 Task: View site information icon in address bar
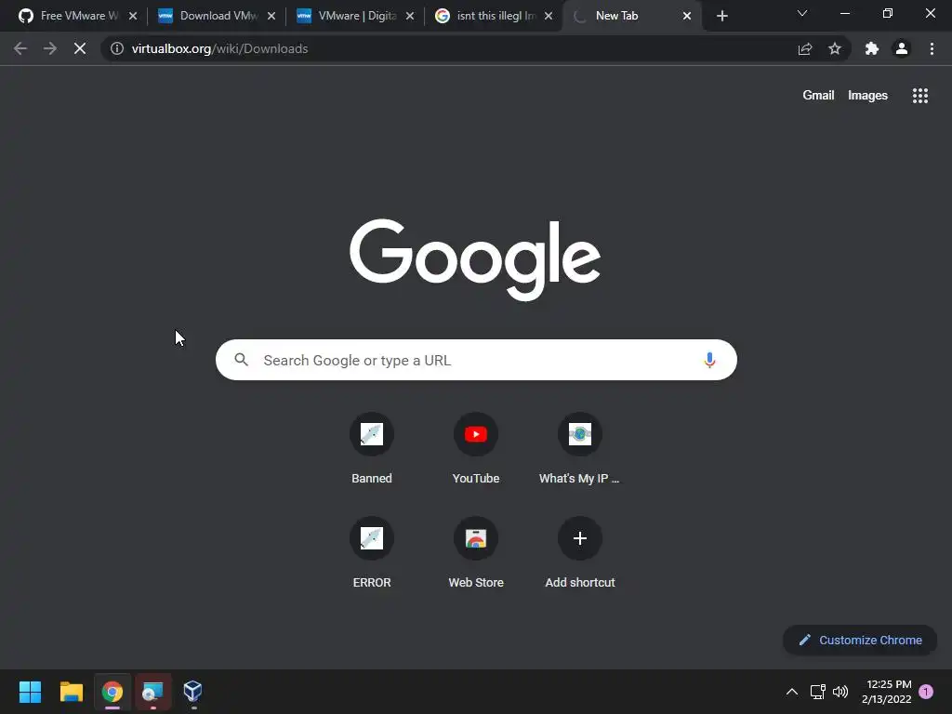click(117, 48)
